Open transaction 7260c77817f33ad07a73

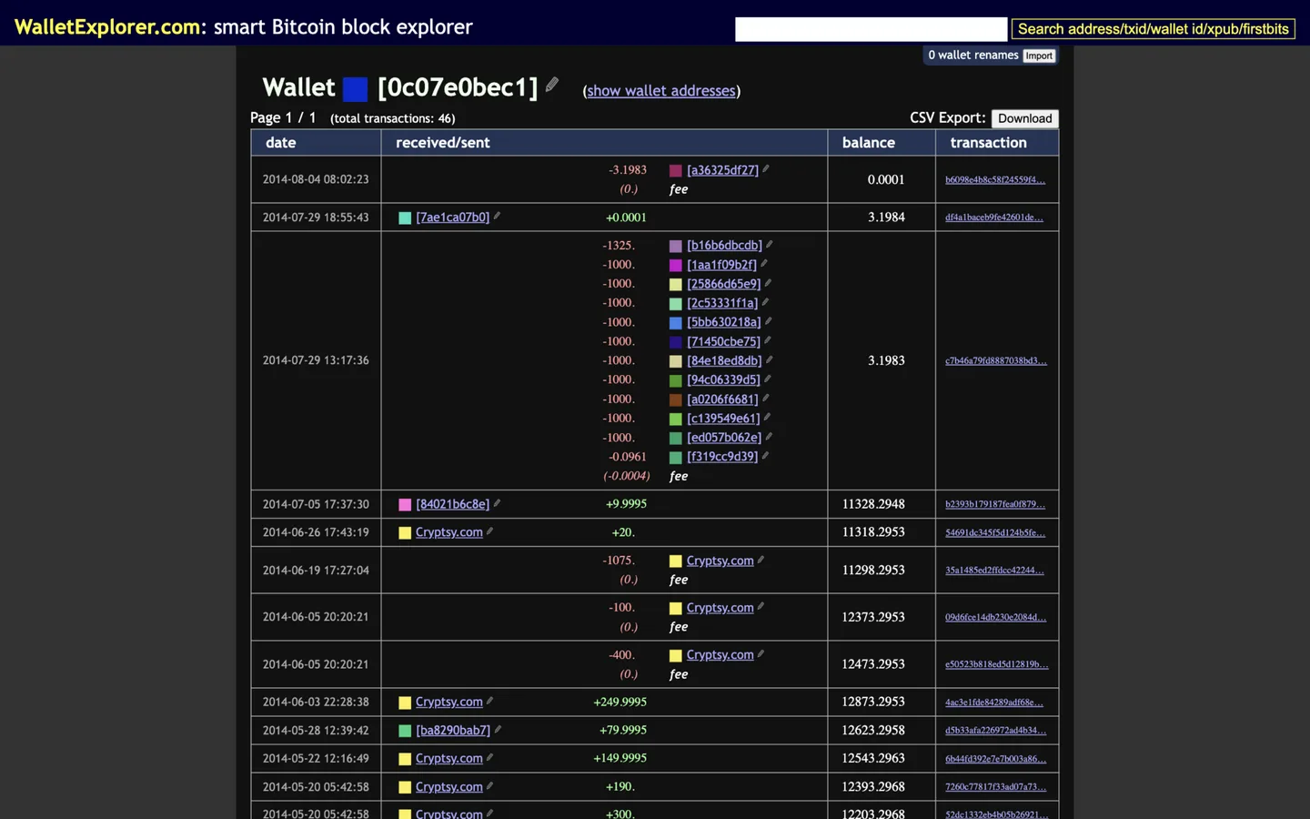995,787
